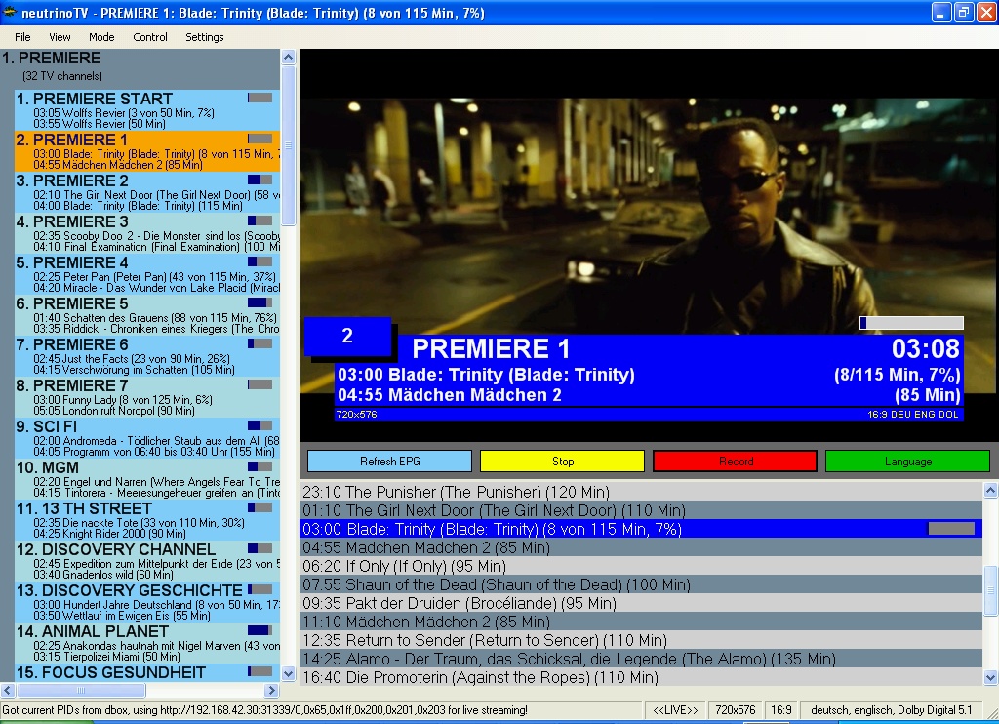Click progress bar in Blade: Trinity EPG row

click(x=951, y=528)
